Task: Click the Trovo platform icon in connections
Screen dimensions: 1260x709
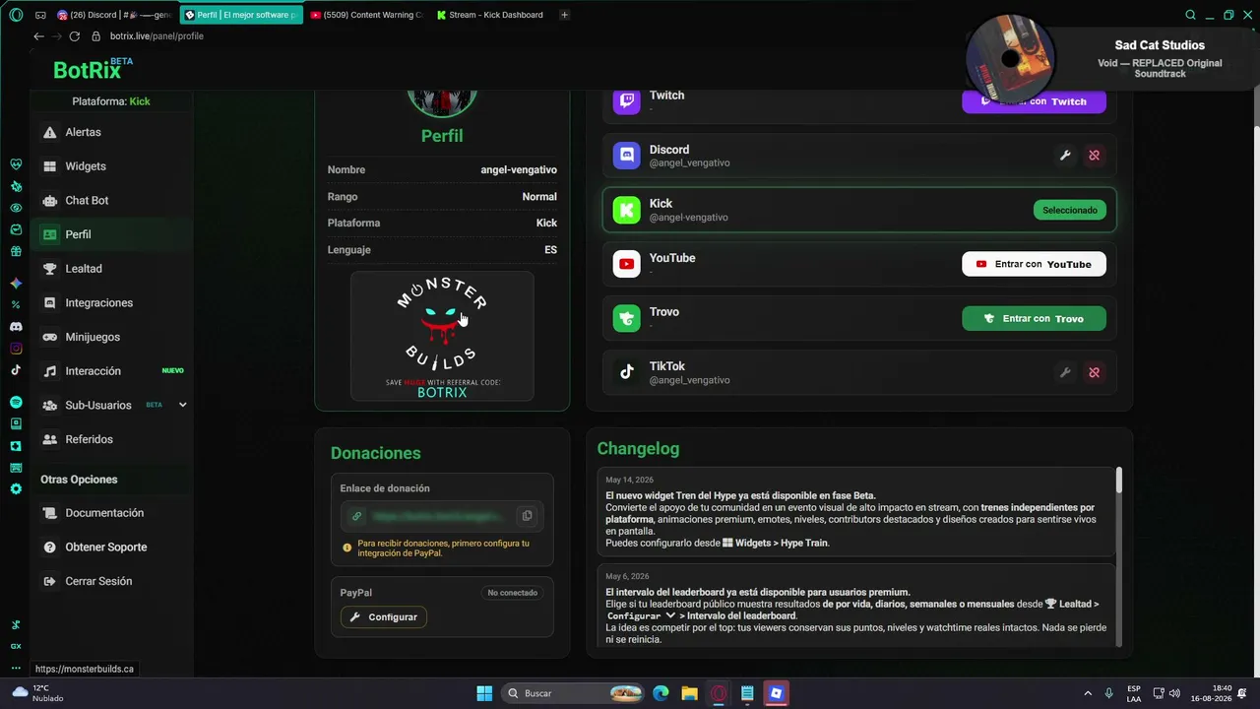Action: [627, 318]
